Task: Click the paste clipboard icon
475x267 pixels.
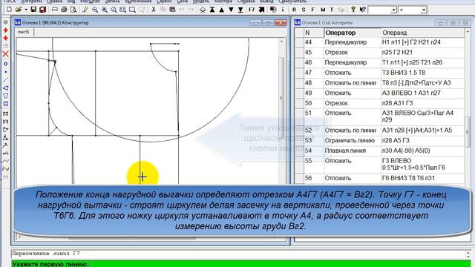Action: click(172, 10)
